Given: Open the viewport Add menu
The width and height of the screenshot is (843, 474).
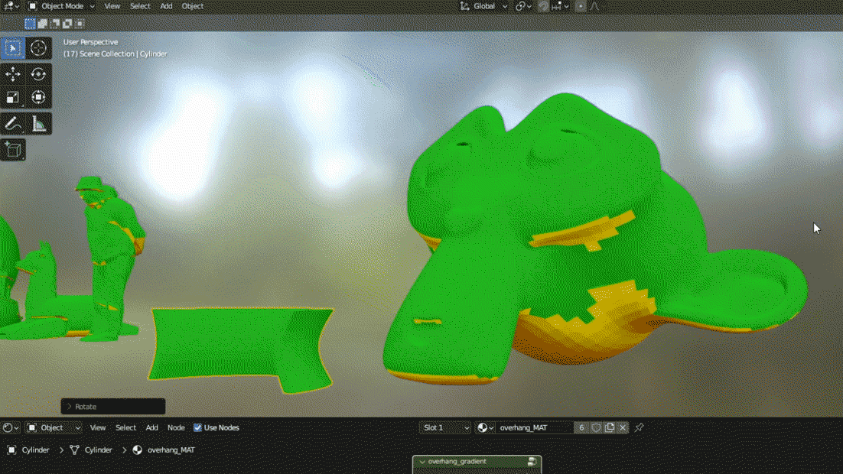Looking at the screenshot, I should pyautogui.click(x=166, y=6).
